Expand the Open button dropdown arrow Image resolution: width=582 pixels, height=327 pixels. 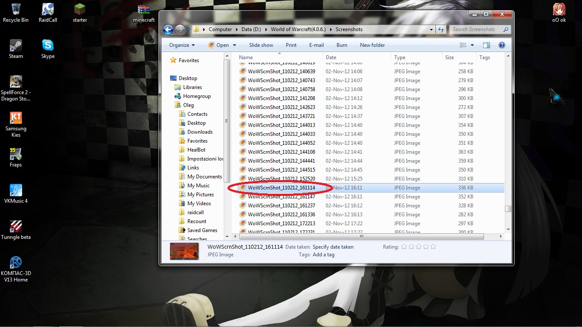pos(234,45)
